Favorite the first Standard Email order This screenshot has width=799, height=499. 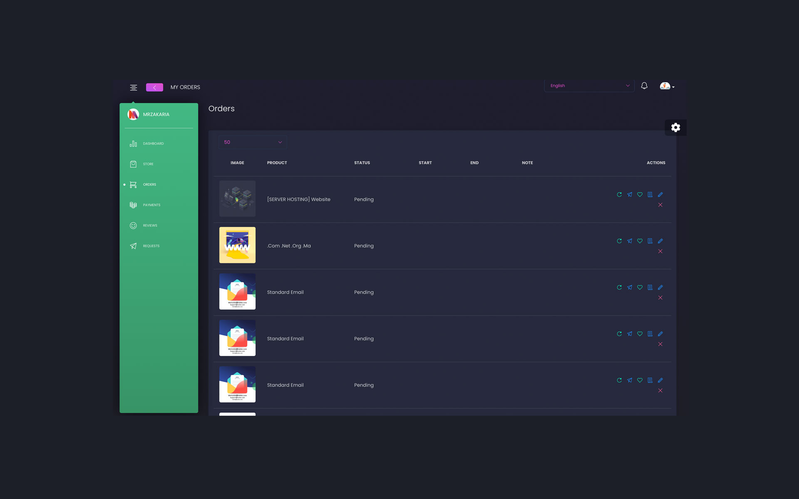640,287
